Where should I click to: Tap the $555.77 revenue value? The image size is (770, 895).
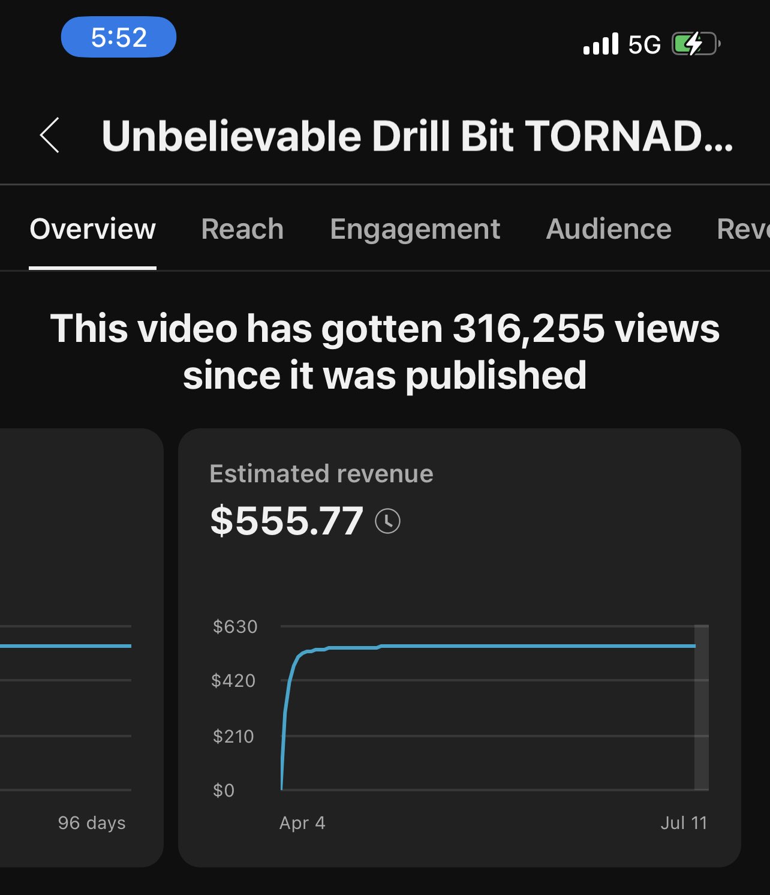click(x=287, y=521)
